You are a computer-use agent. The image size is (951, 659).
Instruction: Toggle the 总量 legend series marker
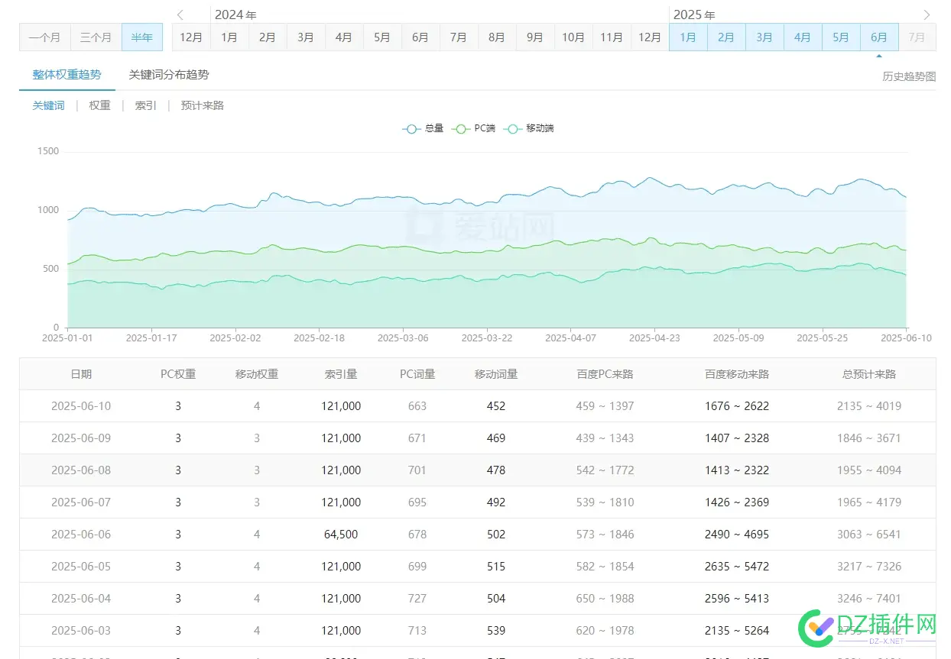[412, 128]
